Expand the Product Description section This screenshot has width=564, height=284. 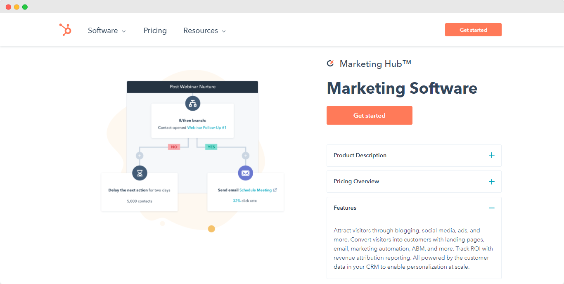click(491, 156)
